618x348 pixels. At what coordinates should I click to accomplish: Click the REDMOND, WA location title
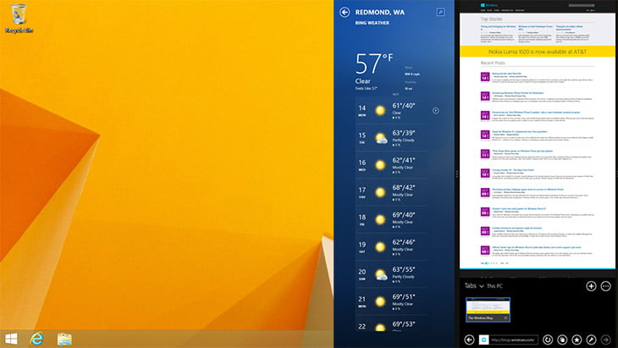coord(379,12)
